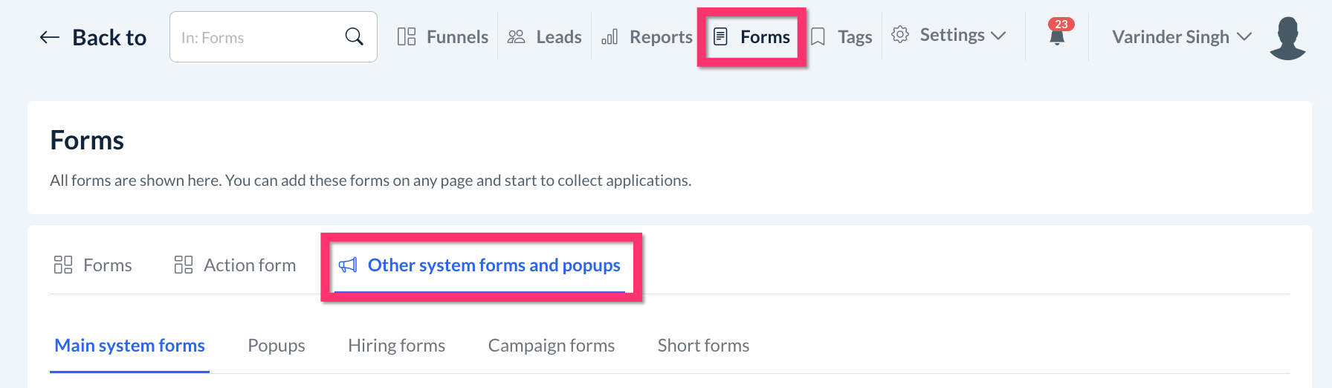Click the search magnifier icon

pyautogui.click(x=355, y=36)
